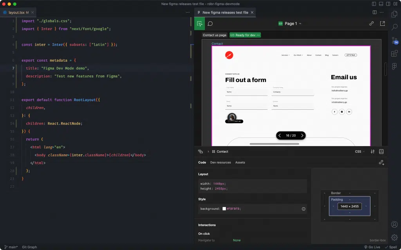Switch to the Assets tab

(x=240, y=162)
